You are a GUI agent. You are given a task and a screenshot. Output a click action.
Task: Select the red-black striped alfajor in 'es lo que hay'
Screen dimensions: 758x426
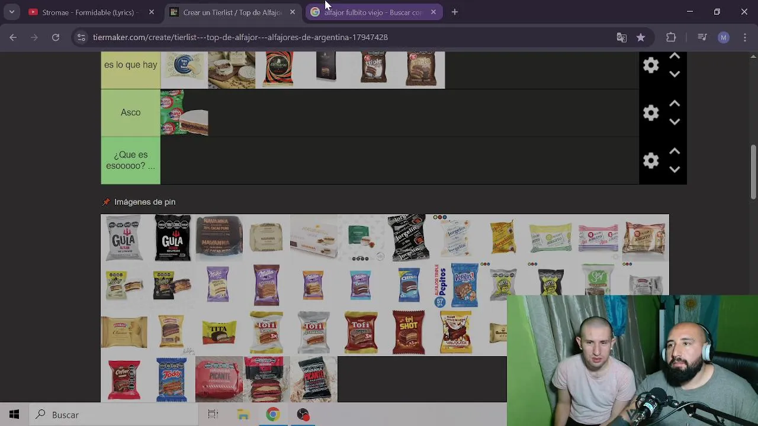pyautogui.click(x=279, y=69)
